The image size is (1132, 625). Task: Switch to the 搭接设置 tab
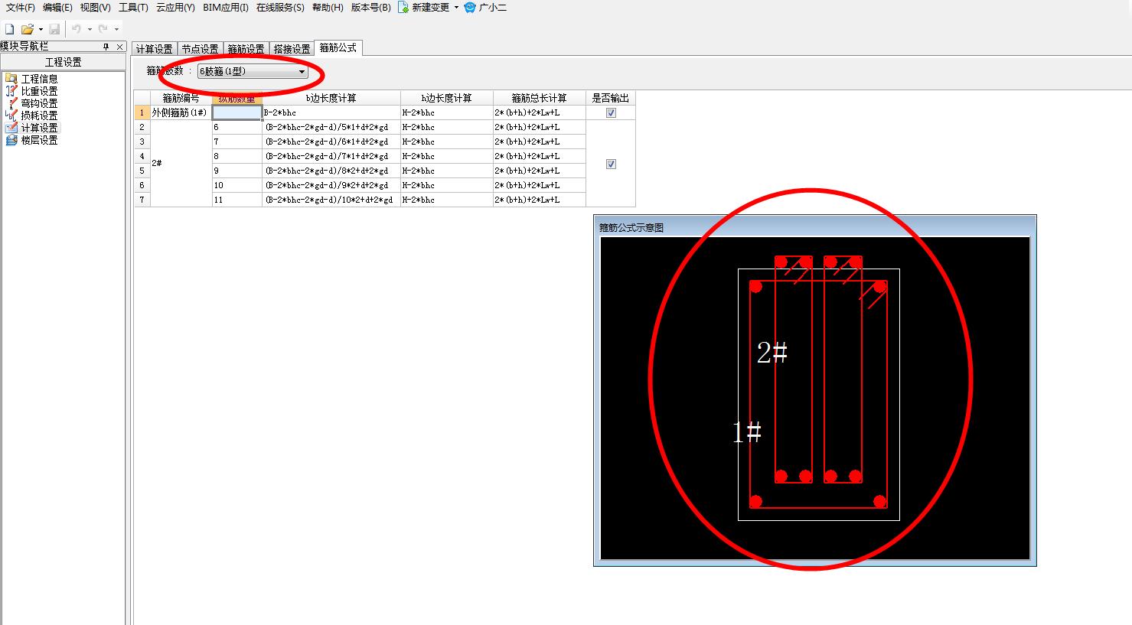pos(292,49)
